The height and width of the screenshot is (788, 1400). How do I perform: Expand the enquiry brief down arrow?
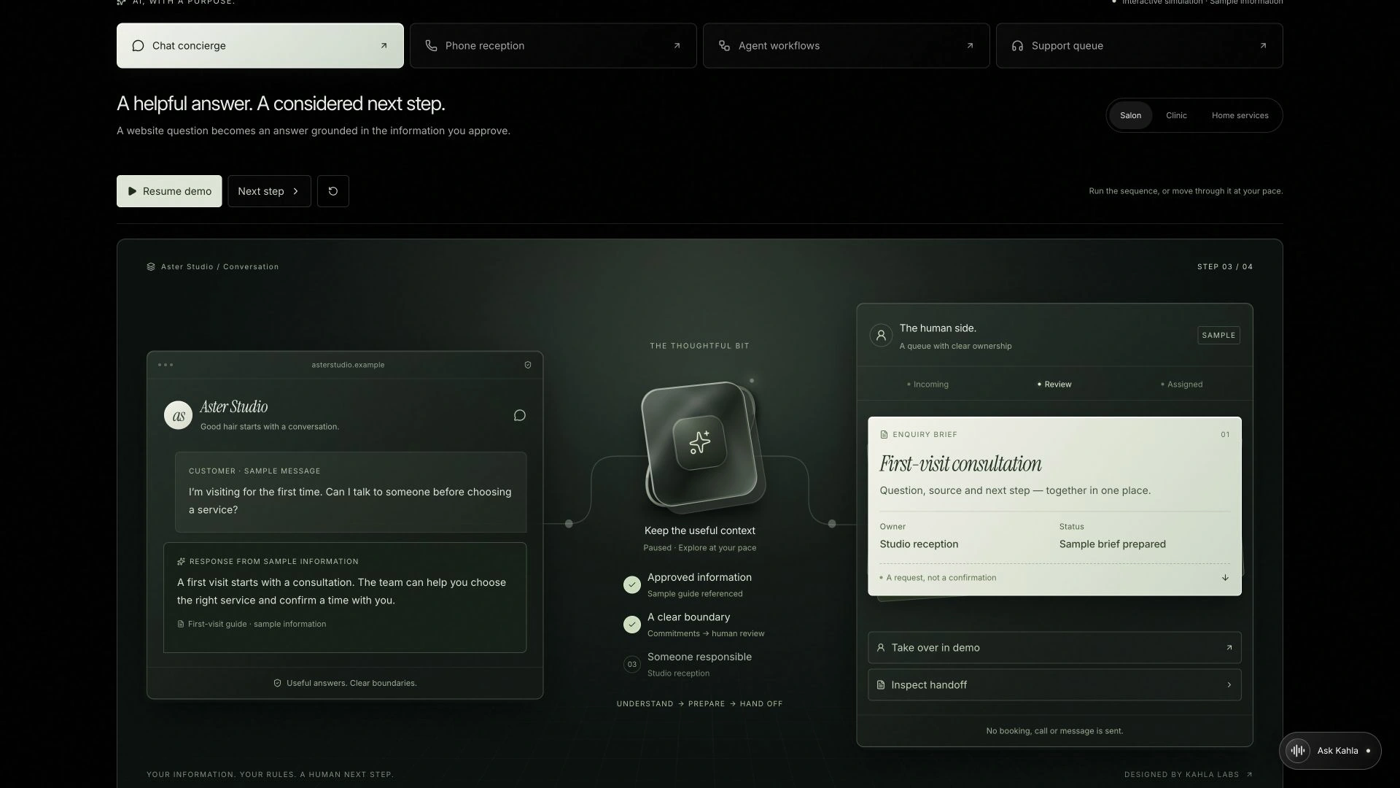[x=1225, y=578]
